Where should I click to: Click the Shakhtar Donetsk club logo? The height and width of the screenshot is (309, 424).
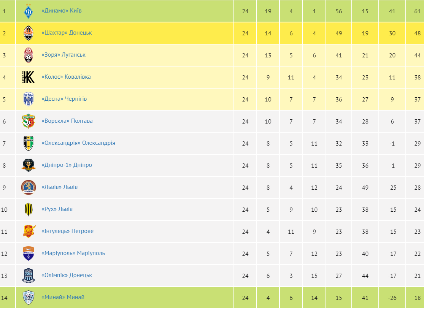click(x=29, y=33)
